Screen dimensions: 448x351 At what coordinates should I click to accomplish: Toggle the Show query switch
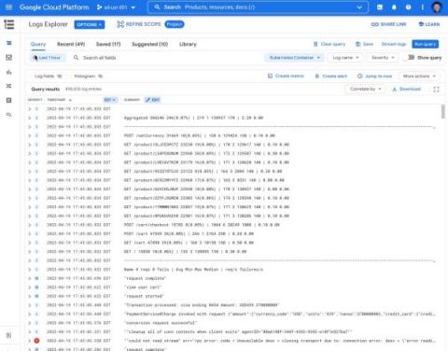pyautogui.click(x=411, y=58)
